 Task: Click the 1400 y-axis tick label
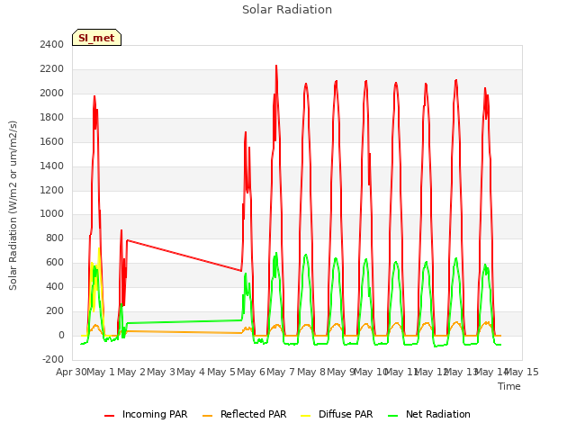[x=52, y=166]
